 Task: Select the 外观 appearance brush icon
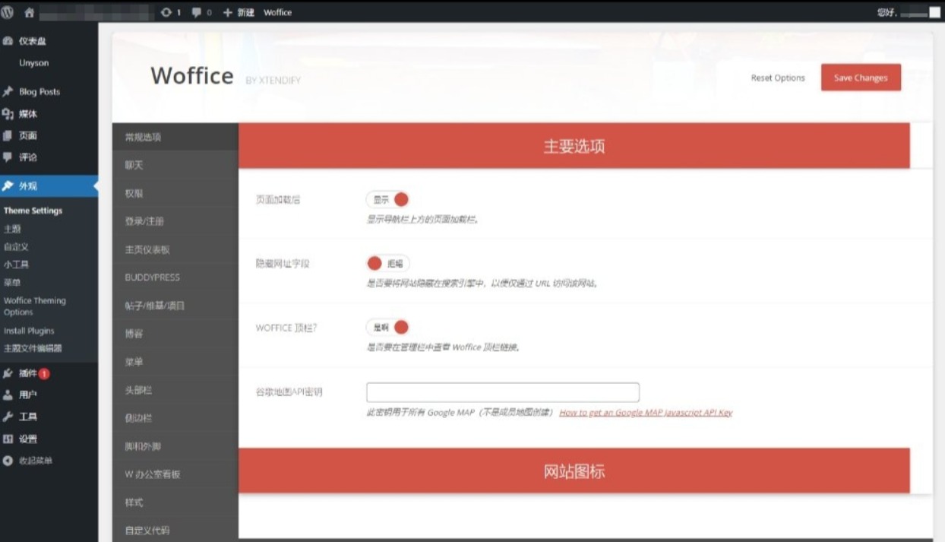pos(8,185)
